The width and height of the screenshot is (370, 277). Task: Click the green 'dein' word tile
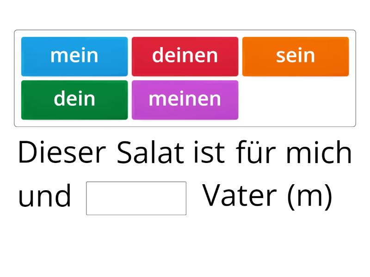pyautogui.click(x=74, y=100)
